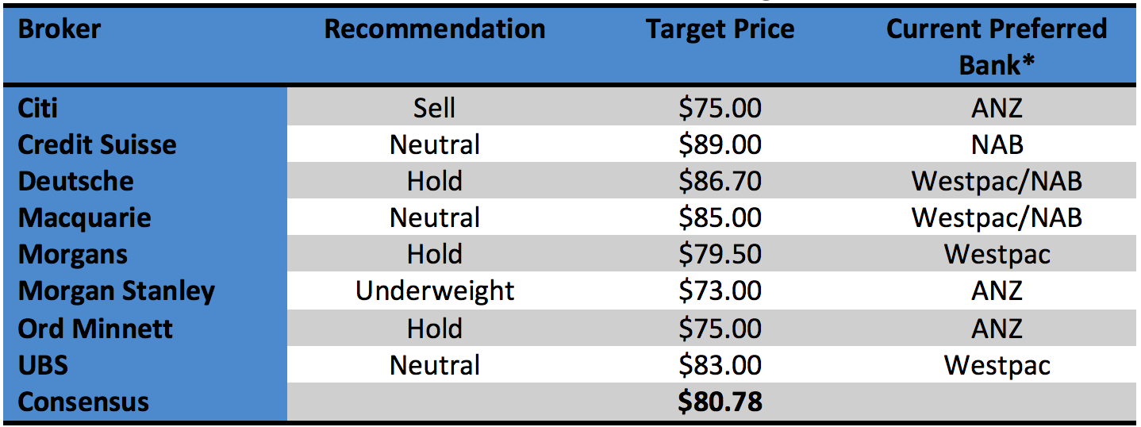Select the Ord Minnett broker cell
The width and height of the screenshot is (1141, 427).
[95, 328]
